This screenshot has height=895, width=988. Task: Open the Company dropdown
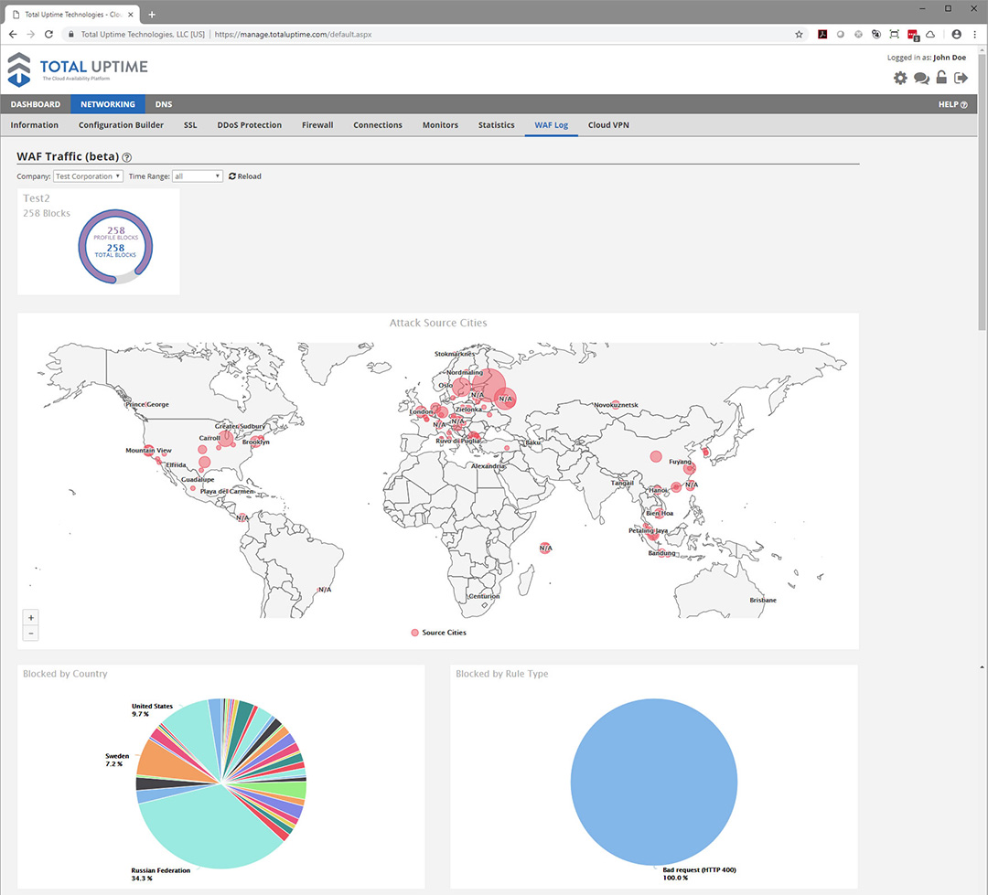[88, 176]
